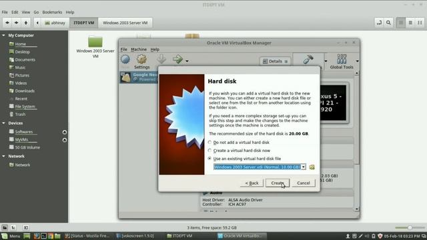Open the Mint Menu on taskbar

coord(11,236)
